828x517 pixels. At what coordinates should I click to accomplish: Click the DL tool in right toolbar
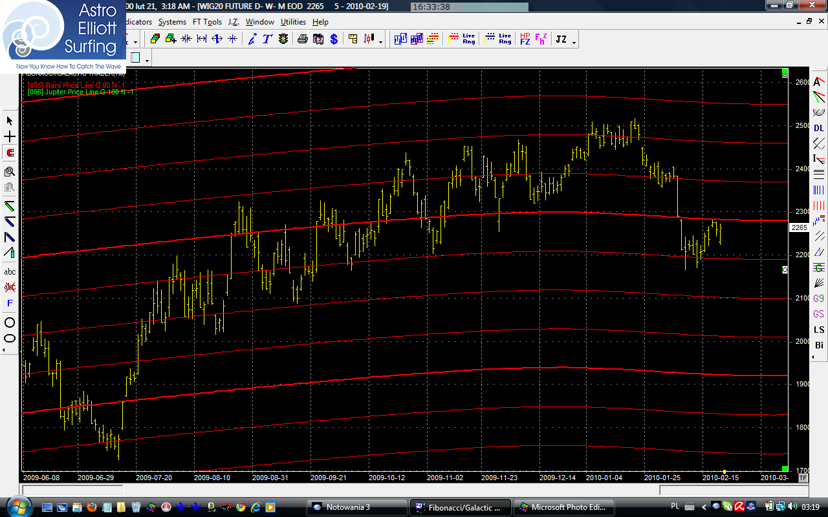[x=819, y=128]
